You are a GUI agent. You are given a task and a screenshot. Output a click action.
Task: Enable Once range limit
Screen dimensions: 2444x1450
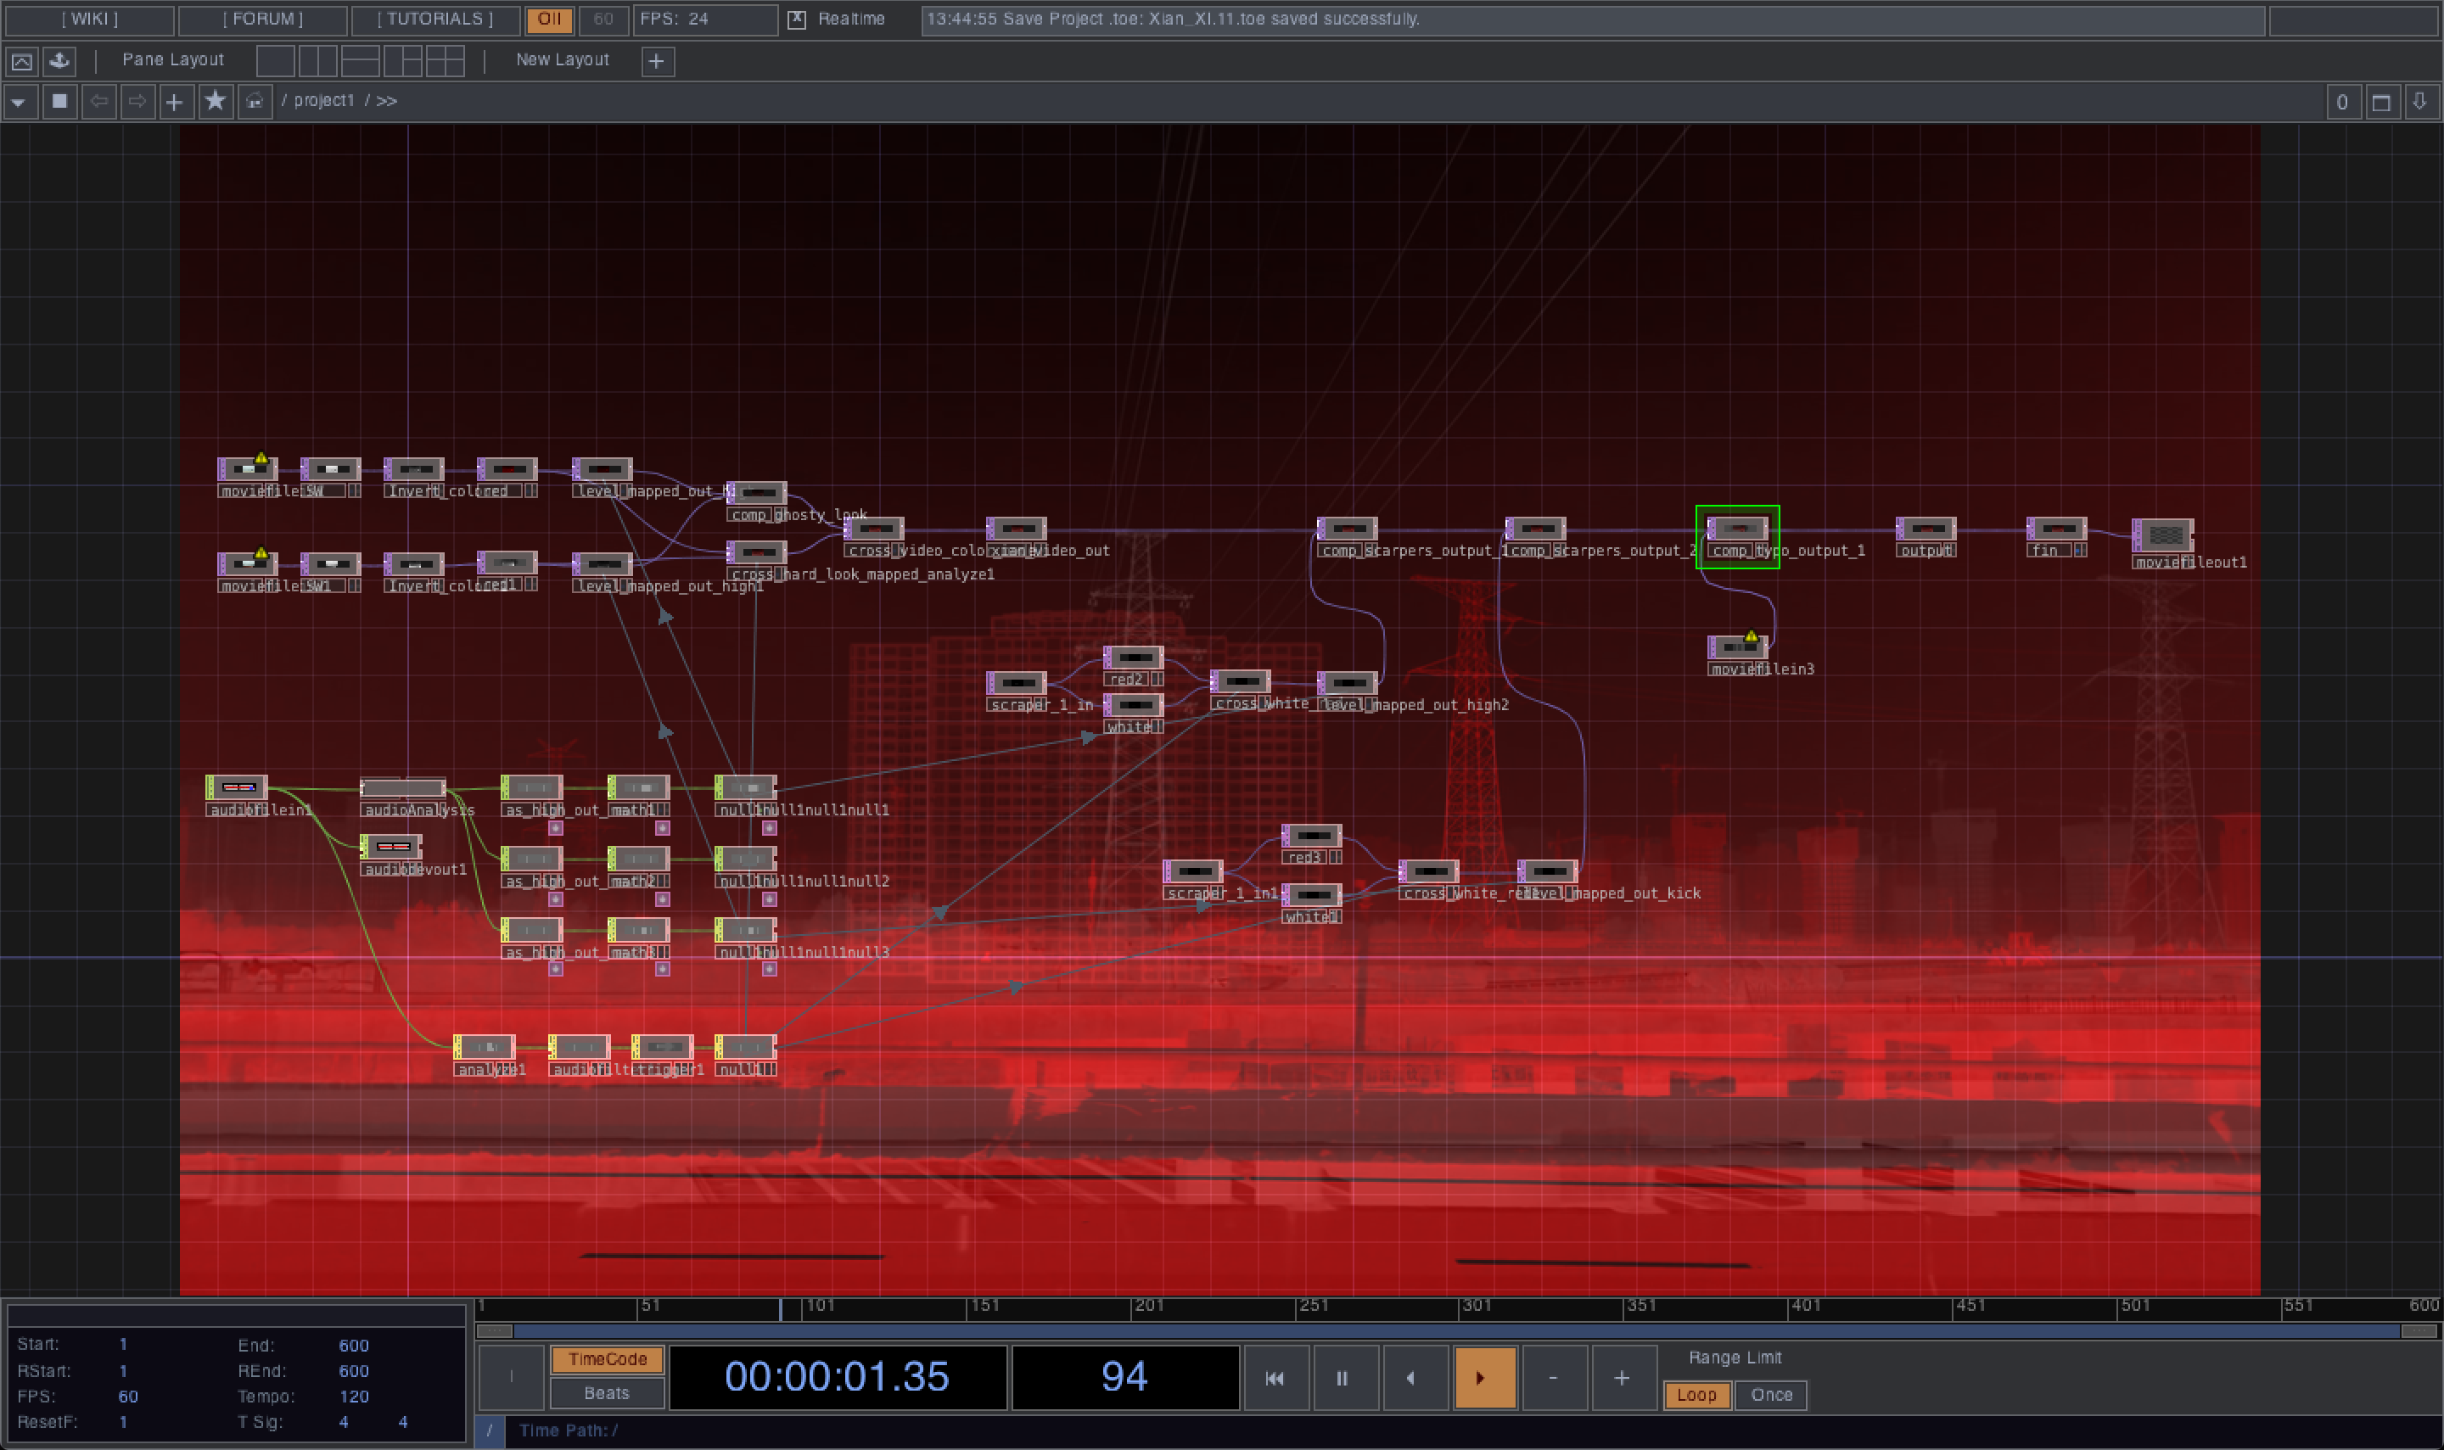click(1771, 1396)
